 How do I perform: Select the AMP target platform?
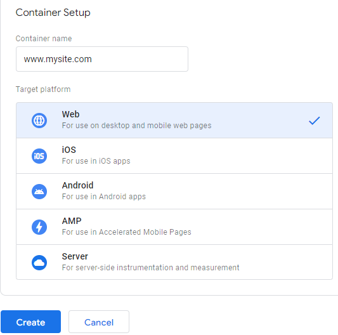pos(174,227)
